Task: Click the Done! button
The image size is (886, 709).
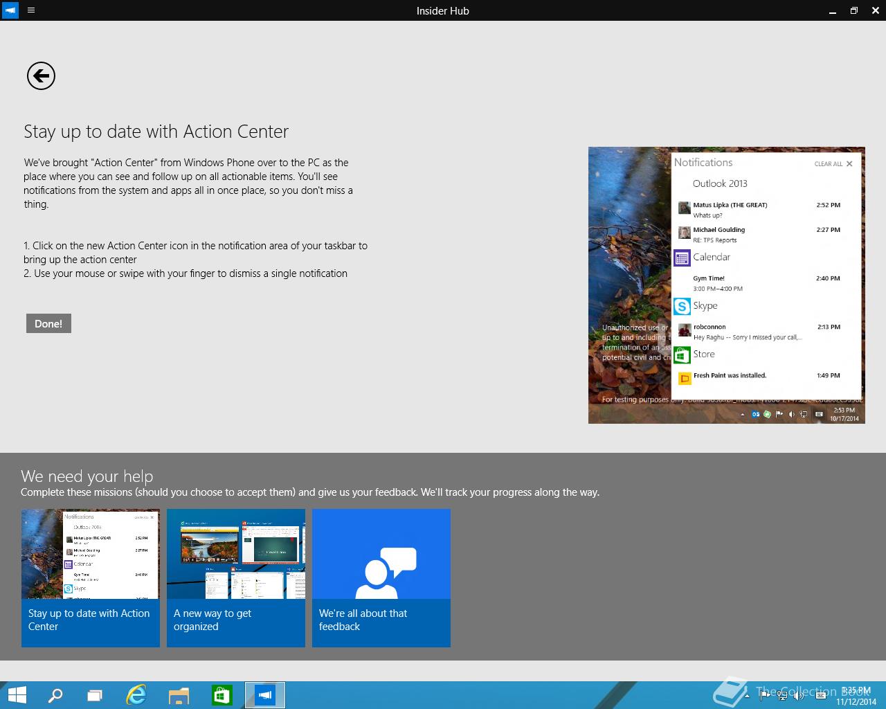Action: point(48,323)
